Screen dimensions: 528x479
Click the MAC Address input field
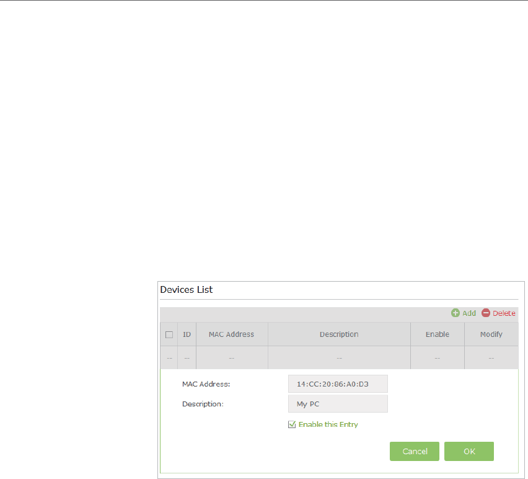pyautogui.click(x=338, y=384)
